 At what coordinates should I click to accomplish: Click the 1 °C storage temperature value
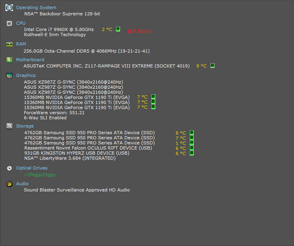coord(181,143)
